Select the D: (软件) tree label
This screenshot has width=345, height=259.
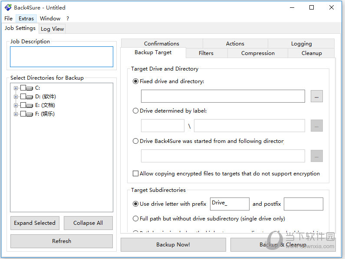click(x=46, y=97)
